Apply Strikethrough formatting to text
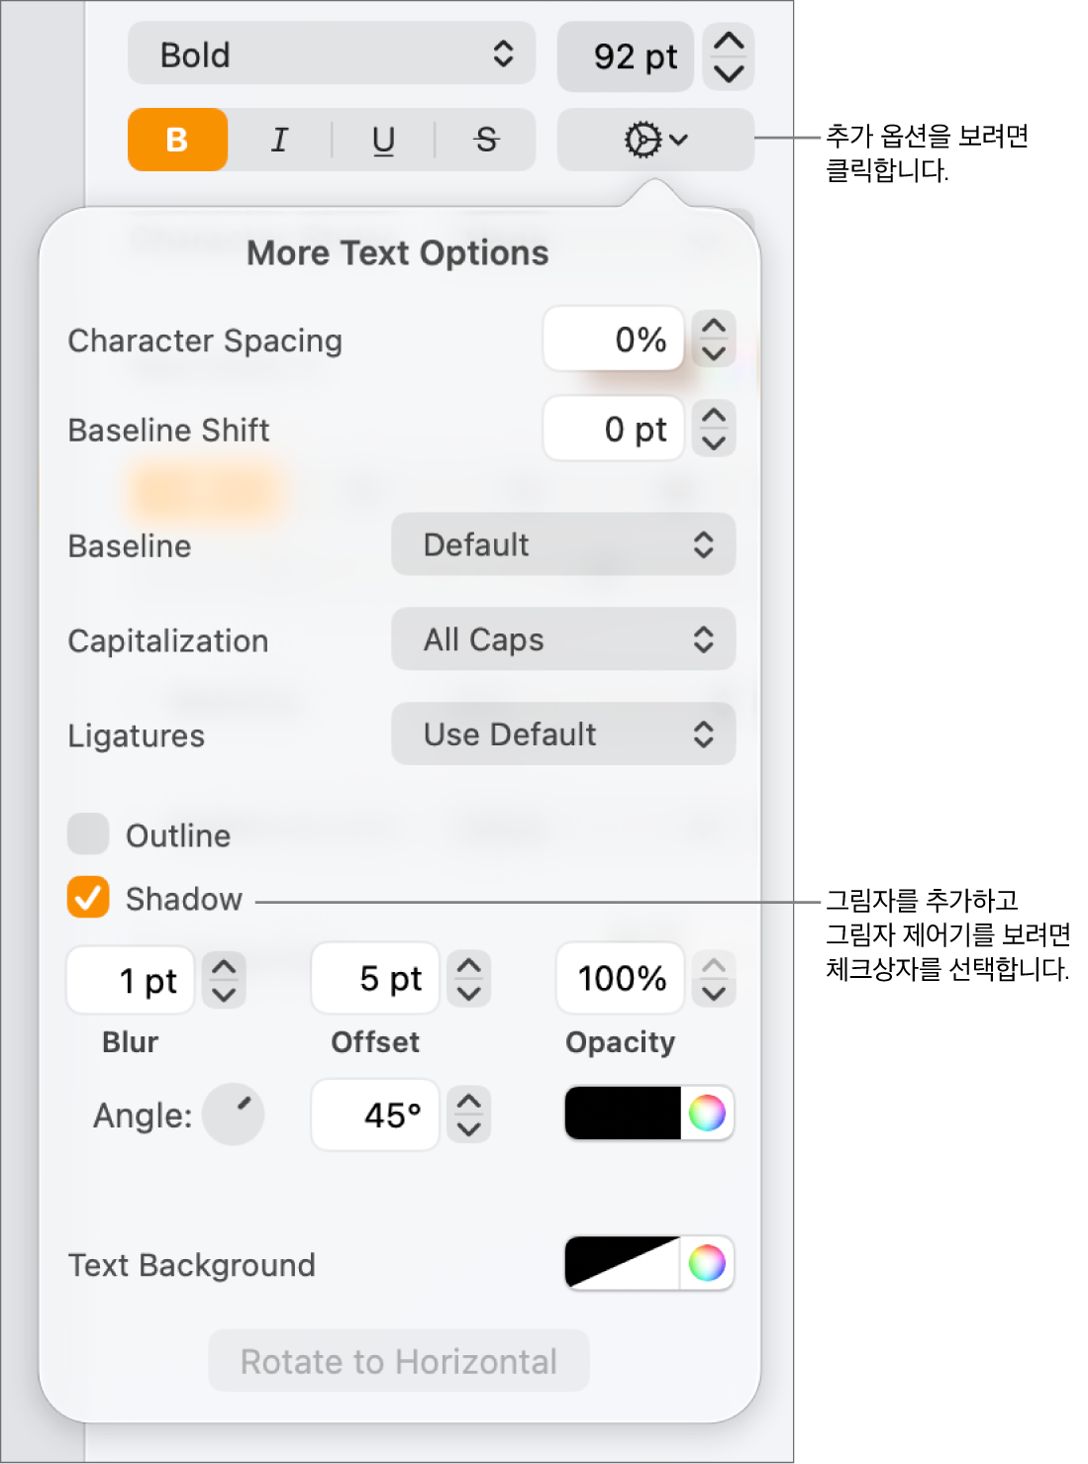This screenshot has width=1088, height=1464. pyautogui.click(x=486, y=140)
